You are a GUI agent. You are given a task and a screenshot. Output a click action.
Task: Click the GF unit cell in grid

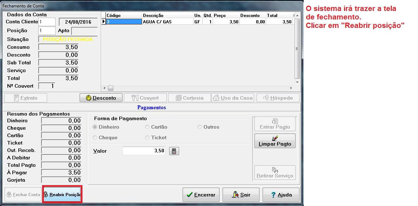198,22
